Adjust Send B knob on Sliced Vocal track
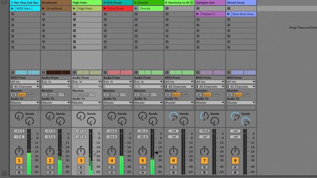The height and width of the screenshot is (178, 317). click(246, 121)
